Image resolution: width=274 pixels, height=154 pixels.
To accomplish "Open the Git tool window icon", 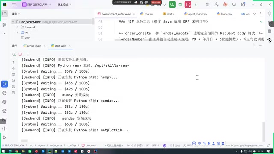I will 4,138.
